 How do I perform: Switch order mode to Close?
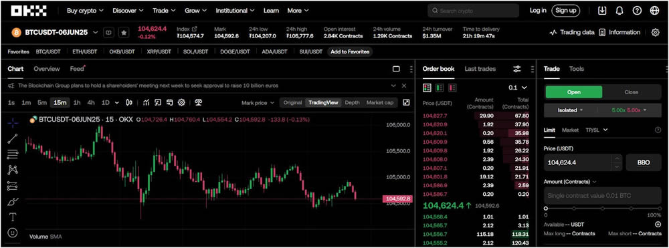pos(631,92)
